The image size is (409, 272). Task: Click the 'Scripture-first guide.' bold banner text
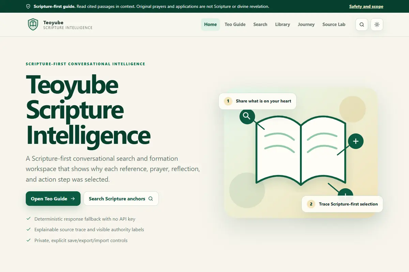coord(55,6)
